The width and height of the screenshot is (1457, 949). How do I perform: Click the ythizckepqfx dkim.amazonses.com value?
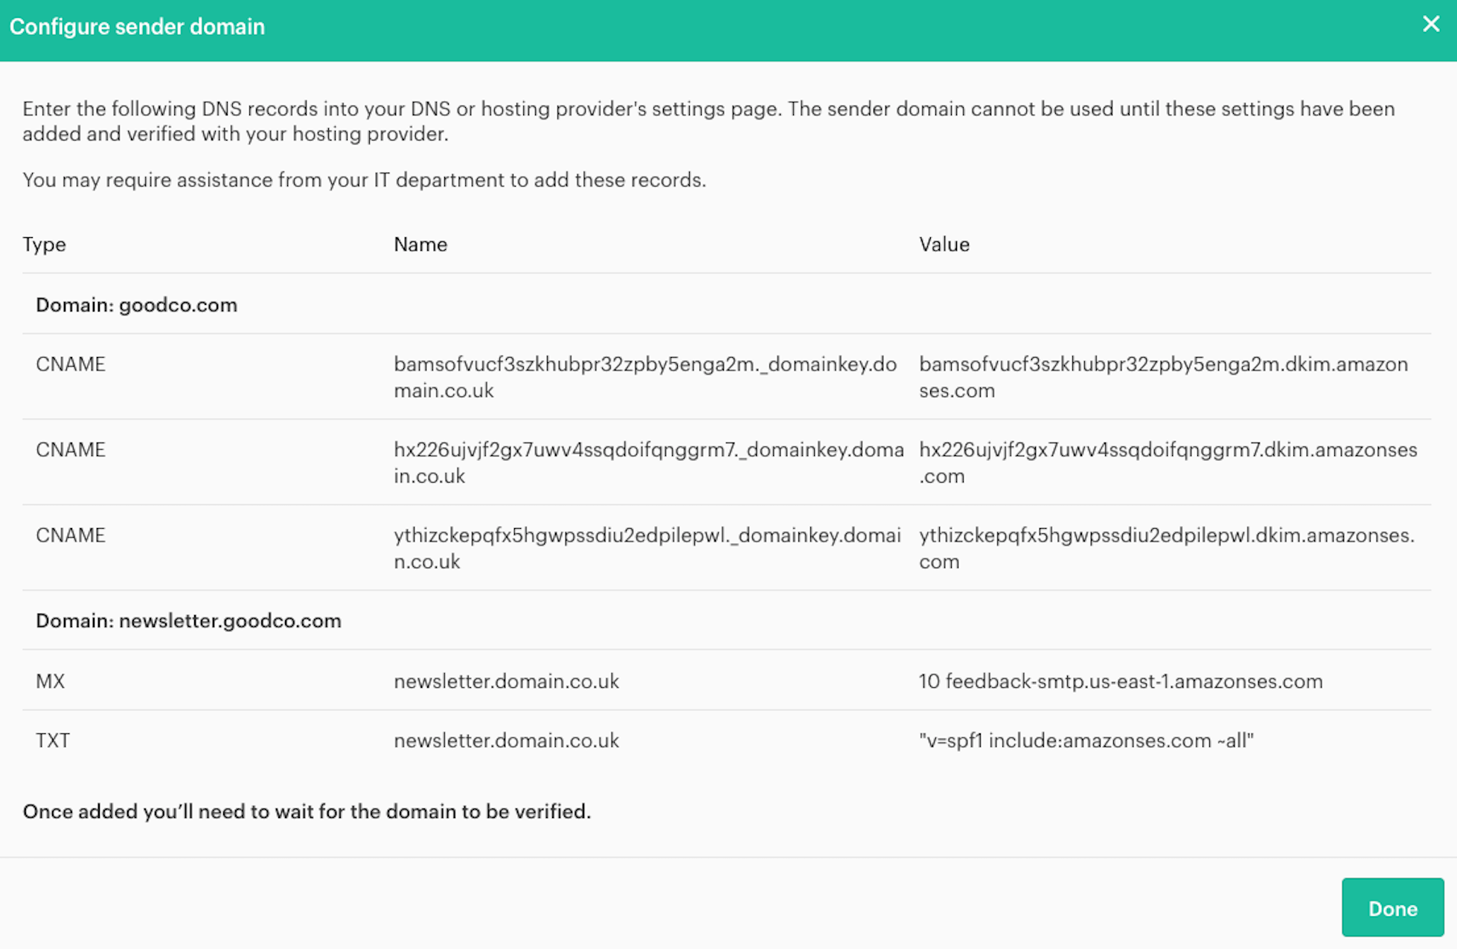[x=1165, y=548]
